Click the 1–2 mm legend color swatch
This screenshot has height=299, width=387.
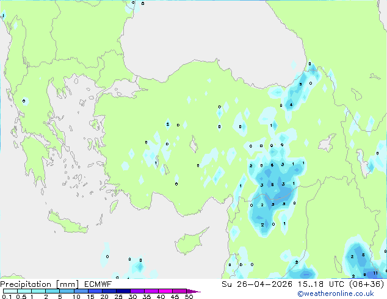point(38,291)
